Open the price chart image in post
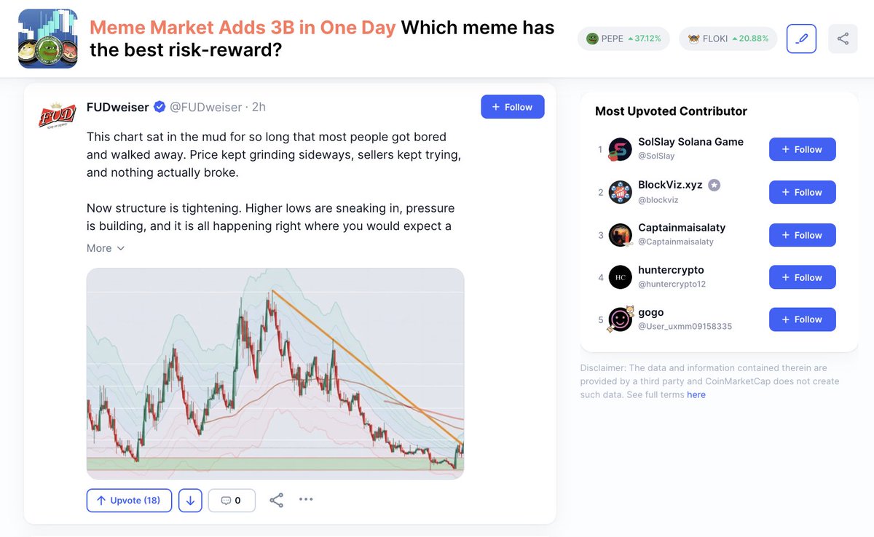The height and width of the screenshot is (537, 874). pyautogui.click(x=275, y=373)
